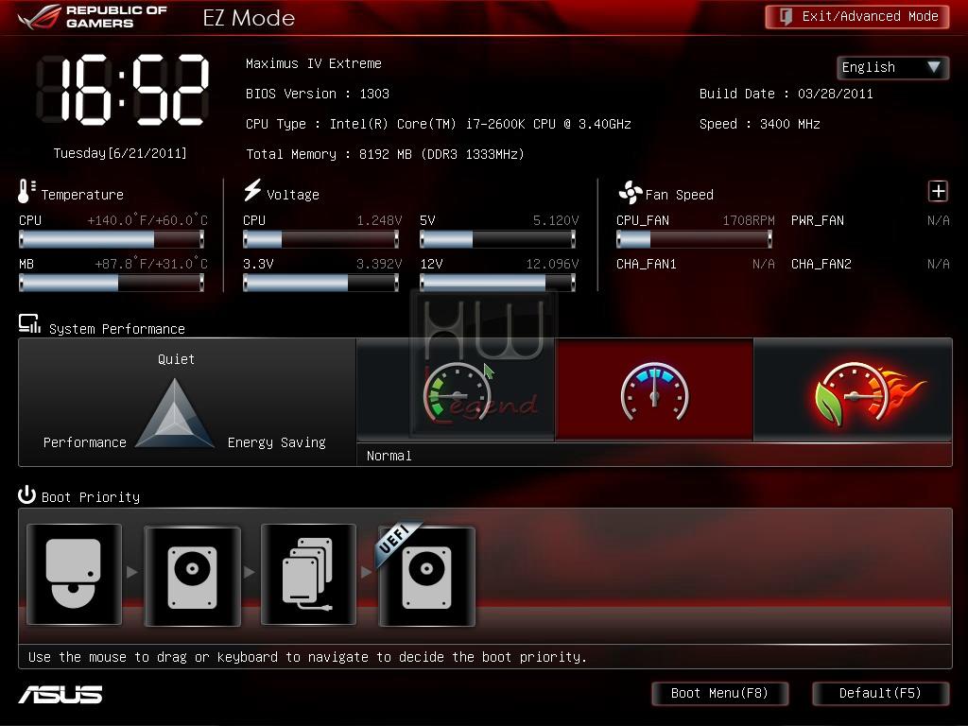This screenshot has width=968, height=726.
Task: Click the 5V voltage bar
Action: 497,239
